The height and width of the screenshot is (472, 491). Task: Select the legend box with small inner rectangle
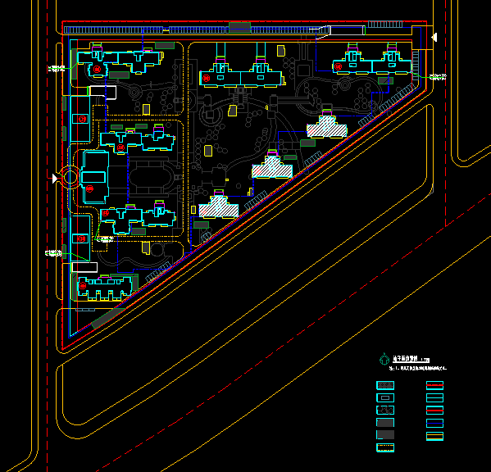(385, 397)
